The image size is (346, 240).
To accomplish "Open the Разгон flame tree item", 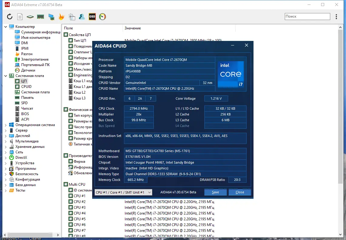I will click(24, 54).
